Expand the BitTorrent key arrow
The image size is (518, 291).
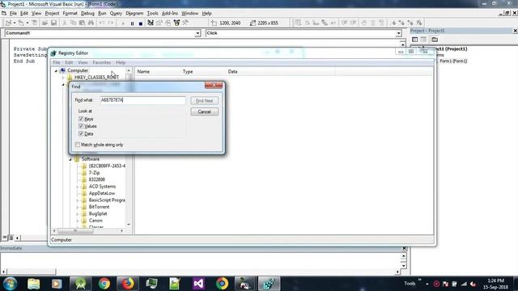tap(78, 207)
